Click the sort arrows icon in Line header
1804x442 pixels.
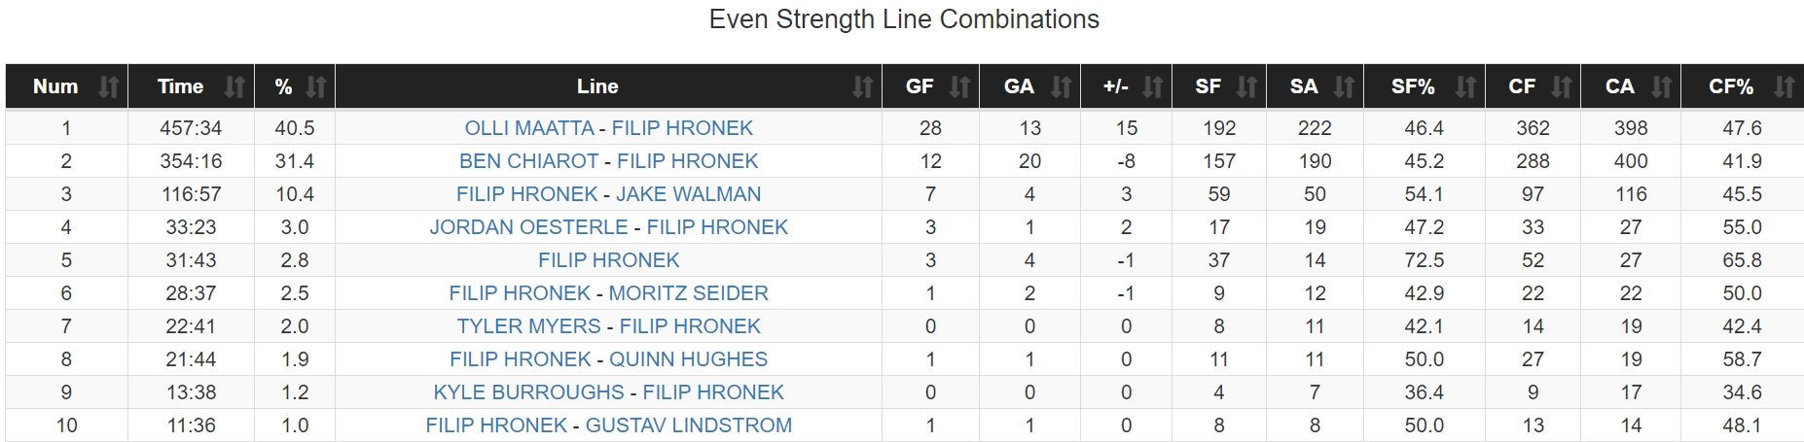pyautogui.click(x=862, y=87)
